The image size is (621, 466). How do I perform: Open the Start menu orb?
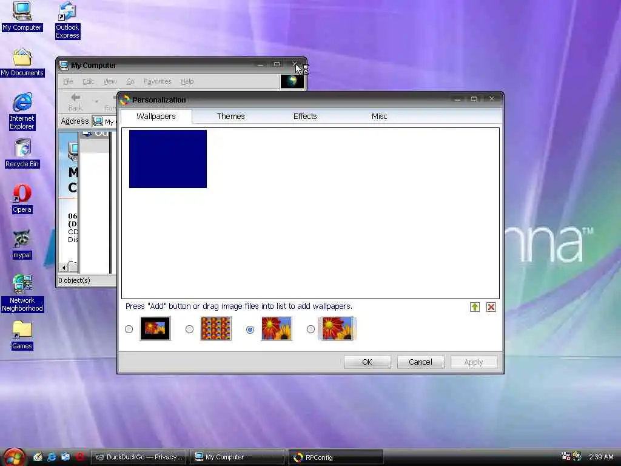(15, 457)
